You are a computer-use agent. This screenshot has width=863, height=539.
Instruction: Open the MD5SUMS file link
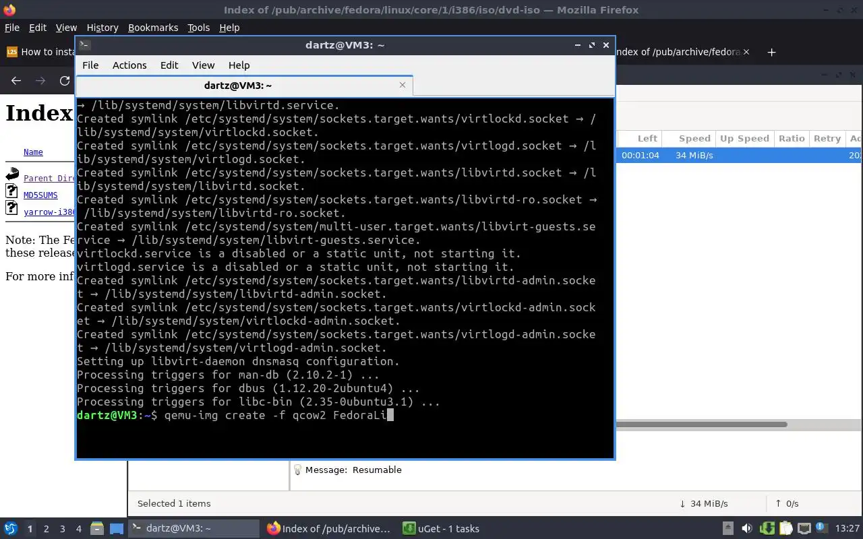[x=40, y=195]
